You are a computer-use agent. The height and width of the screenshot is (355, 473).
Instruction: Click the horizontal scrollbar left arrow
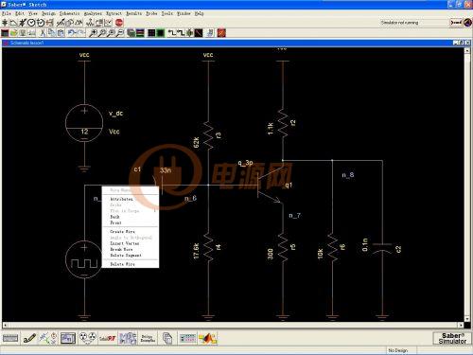pyautogui.click(x=5, y=325)
